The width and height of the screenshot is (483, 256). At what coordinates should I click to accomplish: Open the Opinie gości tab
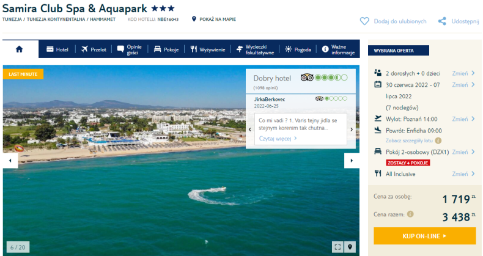[130, 49]
